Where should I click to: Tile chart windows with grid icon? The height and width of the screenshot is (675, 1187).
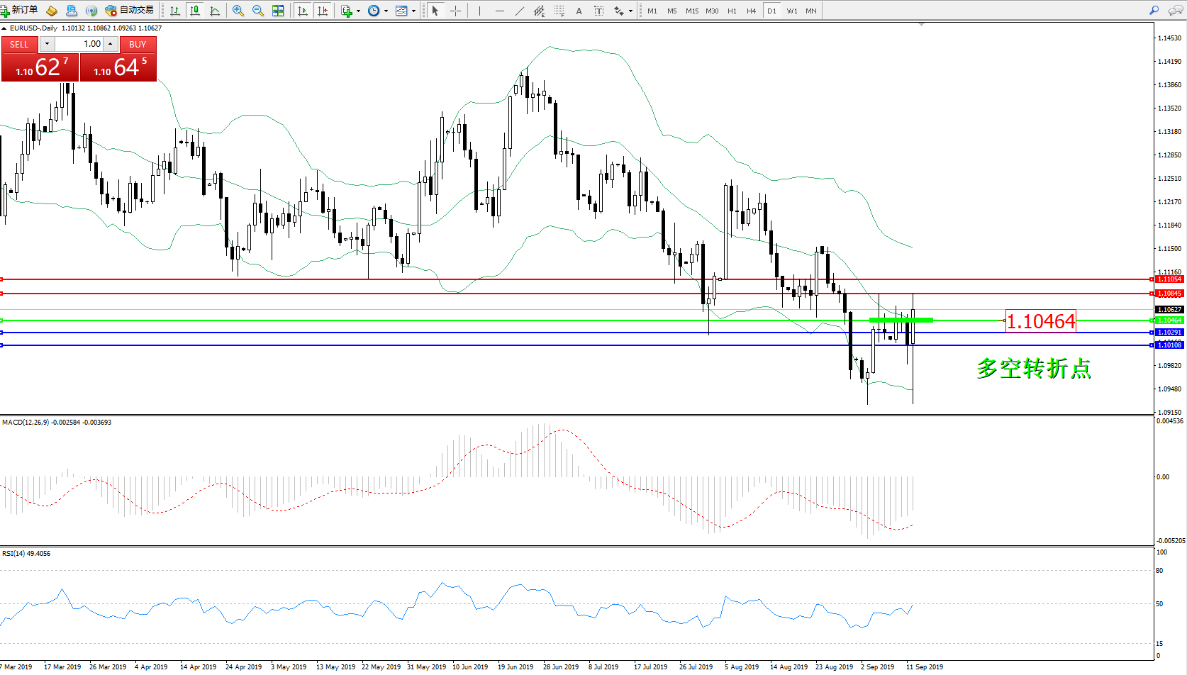[278, 11]
